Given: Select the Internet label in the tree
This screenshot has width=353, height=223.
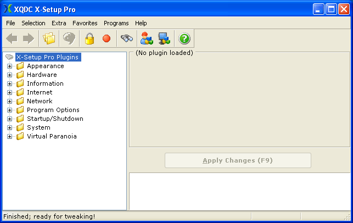Looking at the screenshot, I should point(40,92).
